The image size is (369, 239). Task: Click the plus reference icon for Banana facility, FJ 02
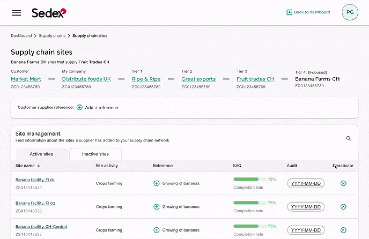tap(157, 207)
